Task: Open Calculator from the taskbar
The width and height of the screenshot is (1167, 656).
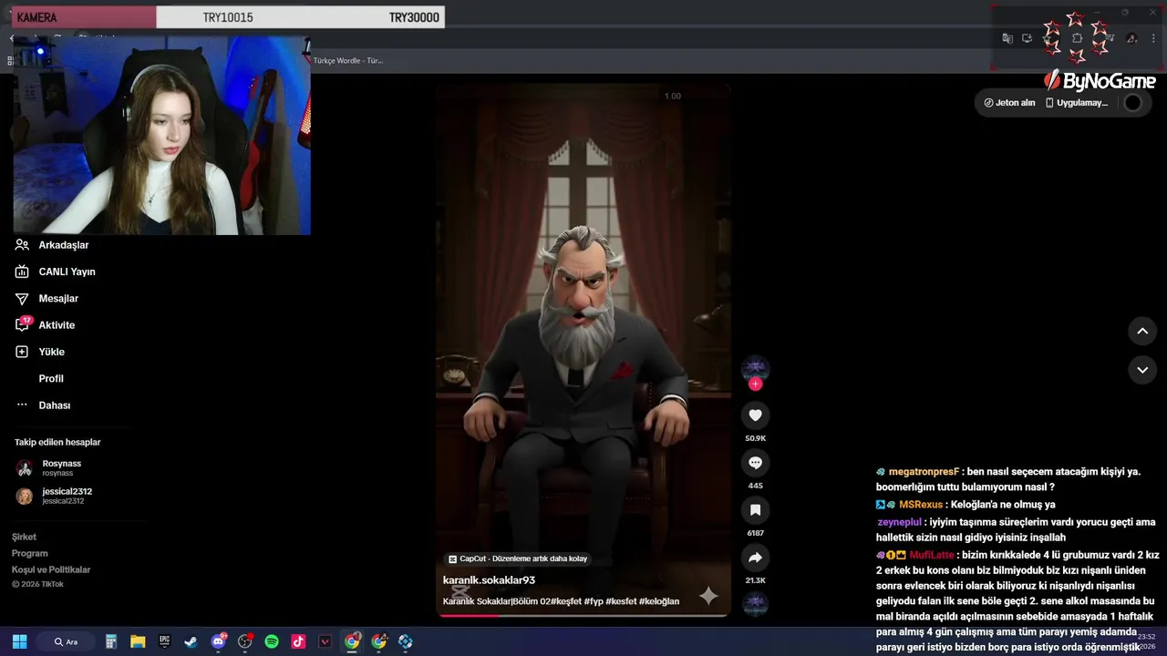Action: coord(111,641)
